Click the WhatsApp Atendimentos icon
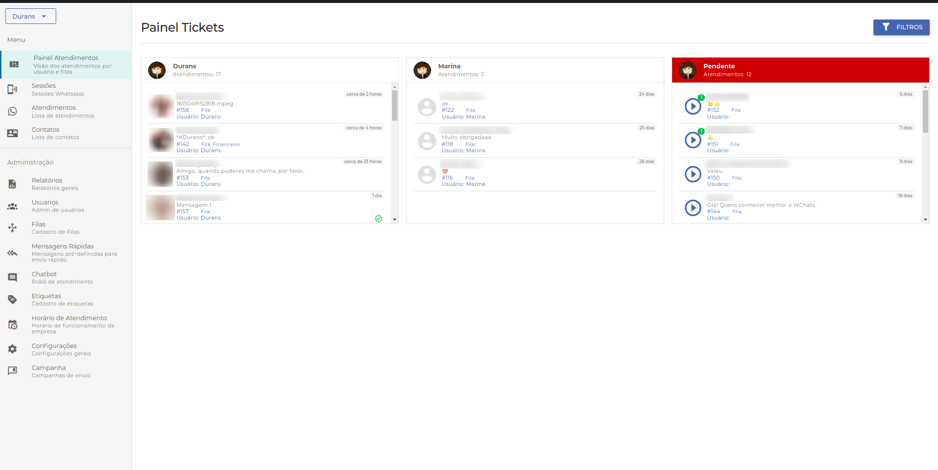This screenshot has width=938, height=470. 12,111
